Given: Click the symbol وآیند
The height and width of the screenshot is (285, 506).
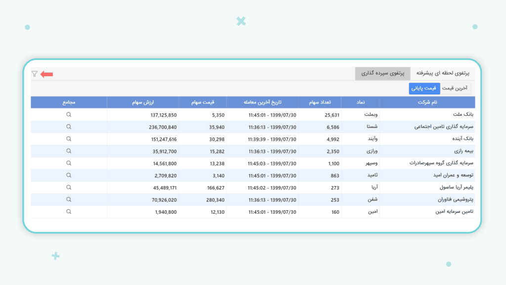Looking at the screenshot, I should pyautogui.click(x=373, y=139).
